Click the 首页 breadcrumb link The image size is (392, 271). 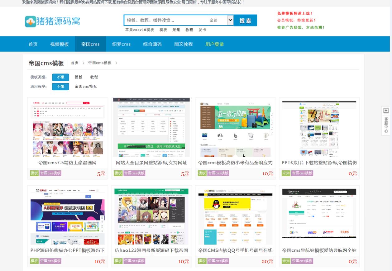point(74,63)
